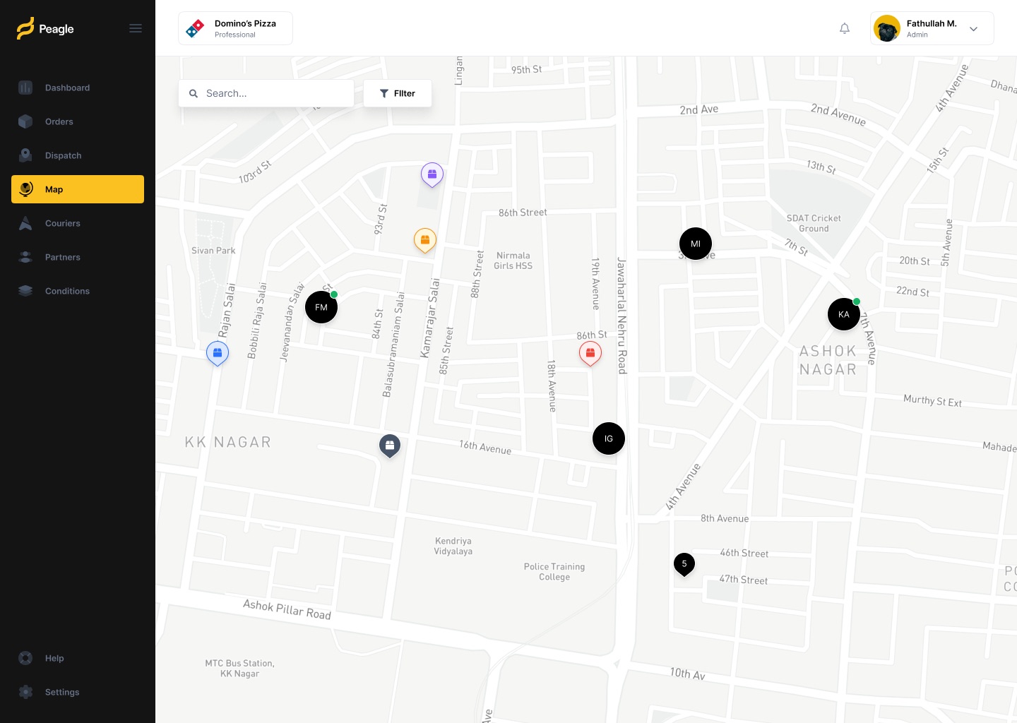The width and height of the screenshot is (1017, 723).
Task: Click the Dashboard sidebar icon
Action: point(25,88)
